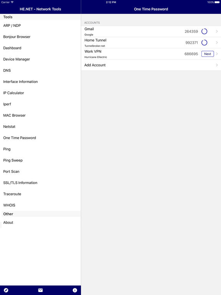The image size is (221, 295).
Task: Select the About entry
Action: pos(8,222)
